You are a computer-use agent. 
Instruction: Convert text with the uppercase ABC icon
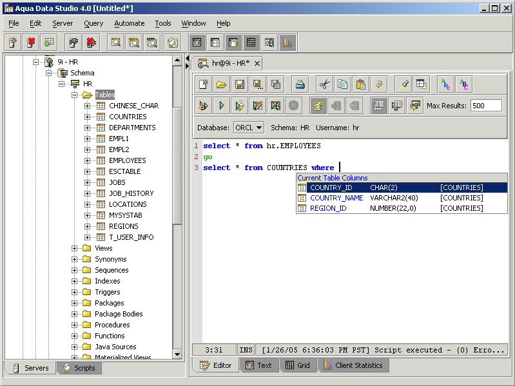463,84
